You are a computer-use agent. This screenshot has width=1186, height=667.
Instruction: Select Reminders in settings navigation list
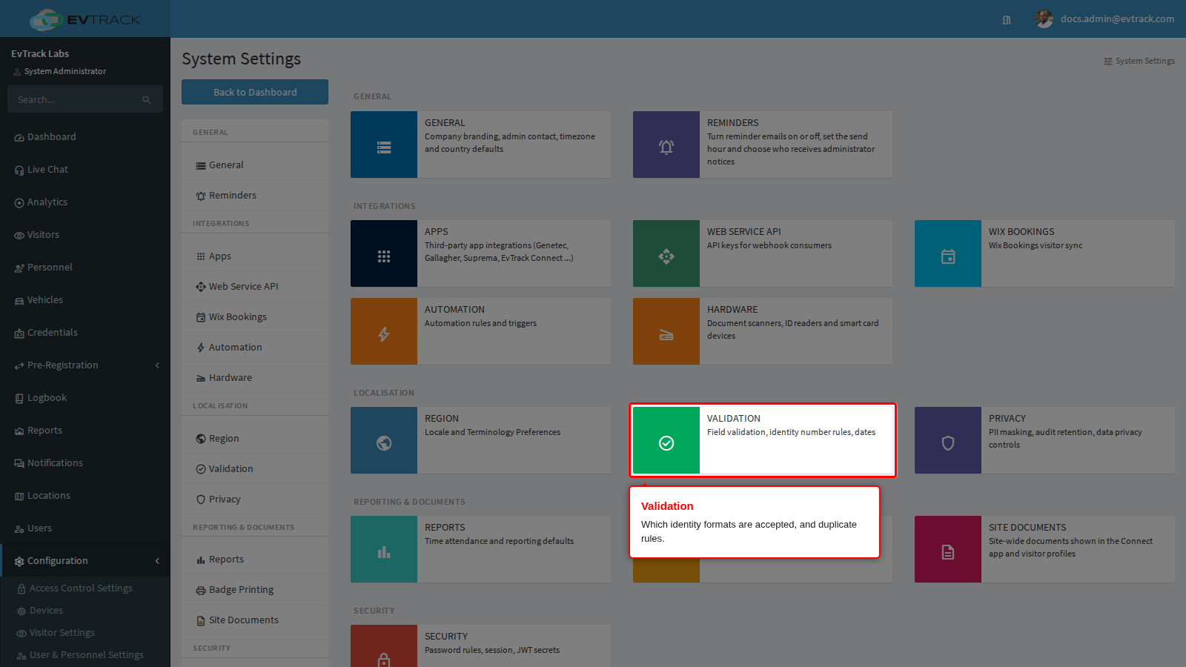(255, 196)
